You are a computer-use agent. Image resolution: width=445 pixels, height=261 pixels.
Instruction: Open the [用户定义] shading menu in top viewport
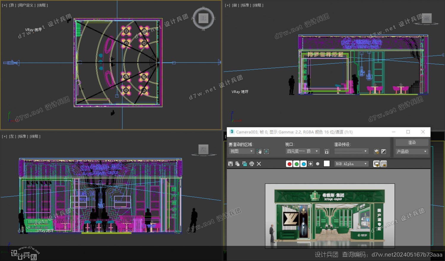tap(27, 5)
